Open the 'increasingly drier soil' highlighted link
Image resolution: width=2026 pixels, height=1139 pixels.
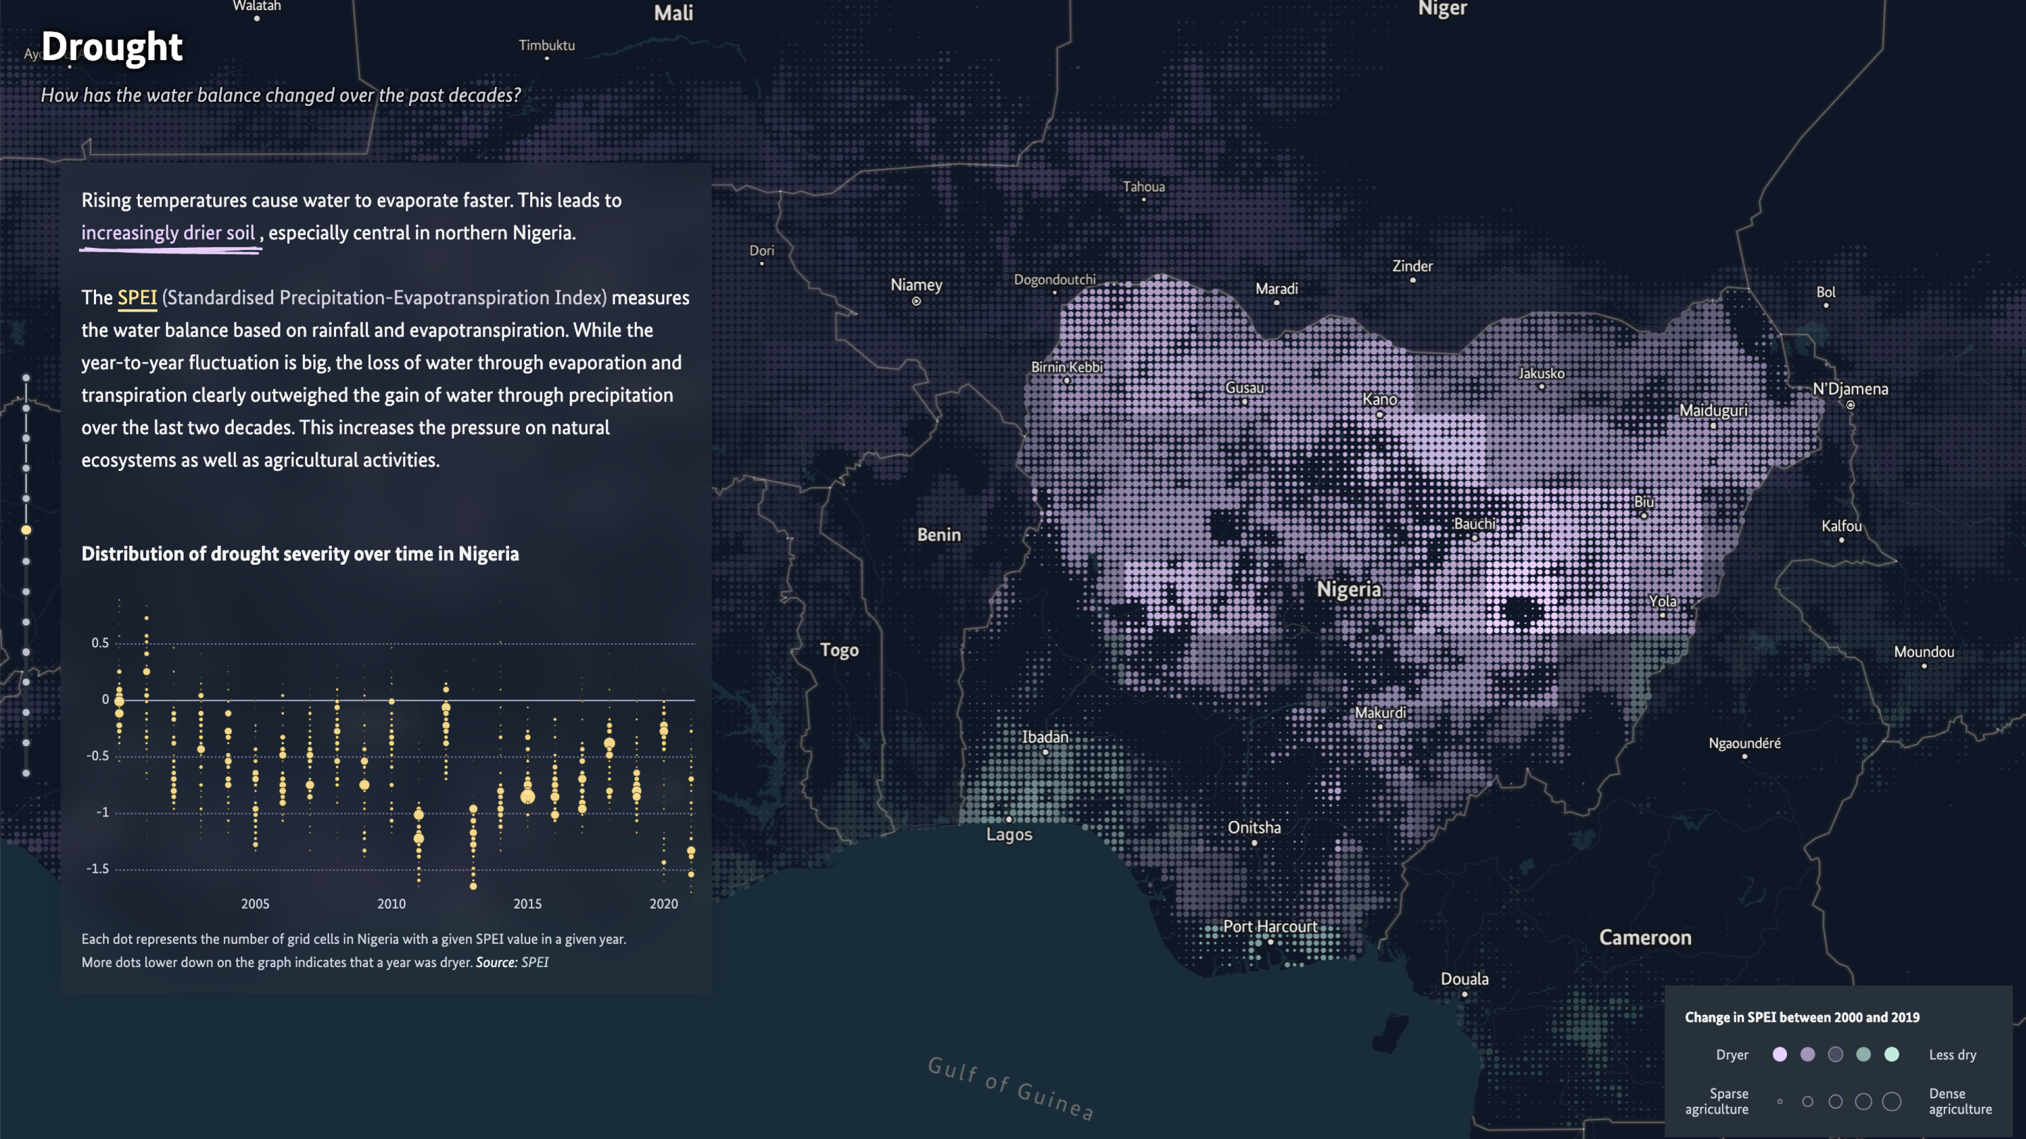168,234
